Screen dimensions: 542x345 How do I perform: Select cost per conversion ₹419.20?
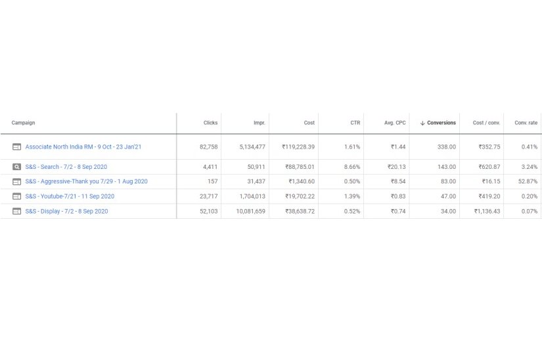489,196
